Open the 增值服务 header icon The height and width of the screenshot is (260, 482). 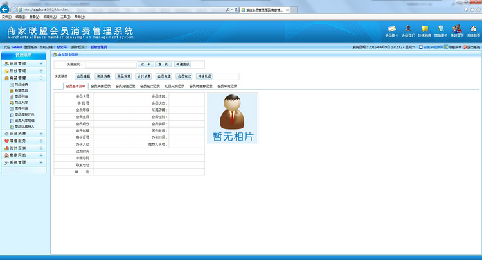coord(441,30)
